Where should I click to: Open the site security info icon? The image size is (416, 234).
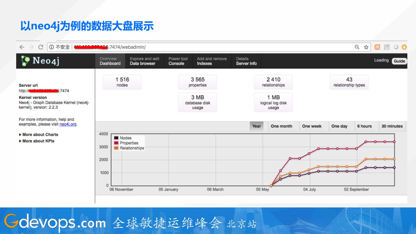click(51, 47)
